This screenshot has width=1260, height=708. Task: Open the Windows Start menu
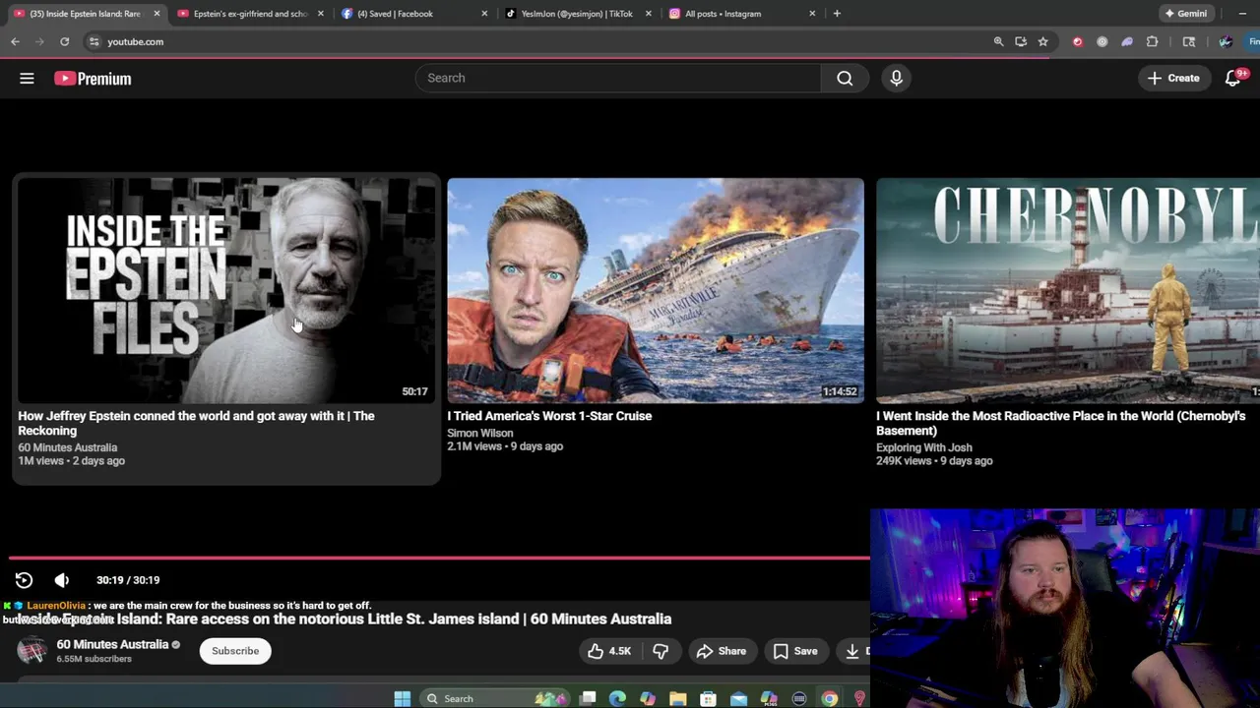403,698
